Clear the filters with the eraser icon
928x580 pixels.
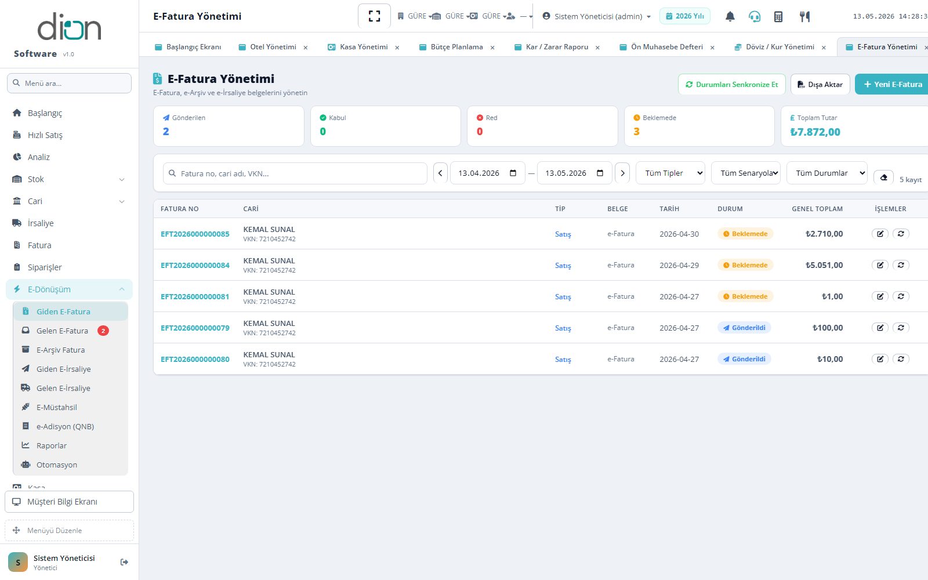pos(883,177)
